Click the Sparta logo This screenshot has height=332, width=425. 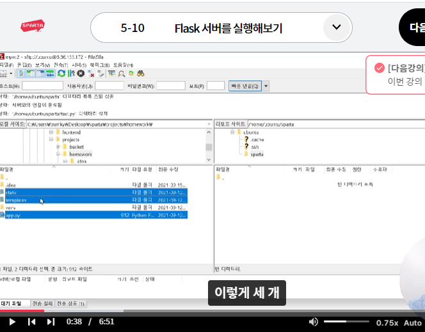[33, 26]
